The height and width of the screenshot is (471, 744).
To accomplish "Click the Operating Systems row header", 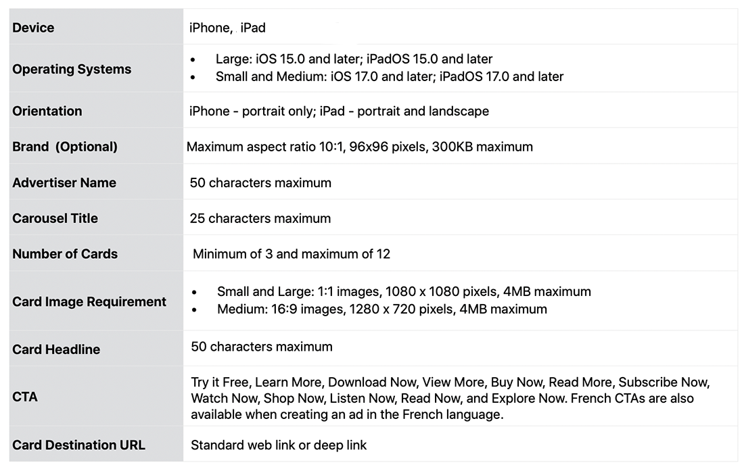I will [x=72, y=69].
